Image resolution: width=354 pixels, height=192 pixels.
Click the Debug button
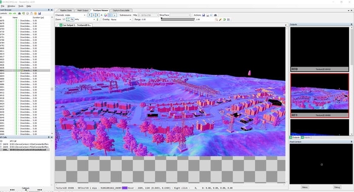click(337, 187)
